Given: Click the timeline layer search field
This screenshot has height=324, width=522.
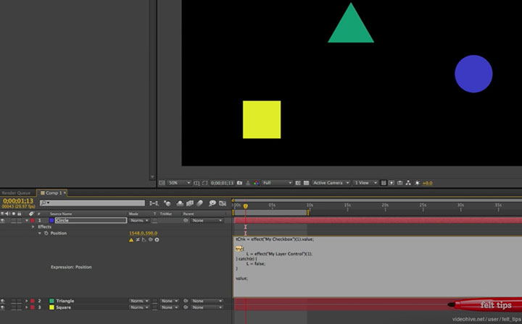Looking at the screenshot, I should click(x=92, y=202).
